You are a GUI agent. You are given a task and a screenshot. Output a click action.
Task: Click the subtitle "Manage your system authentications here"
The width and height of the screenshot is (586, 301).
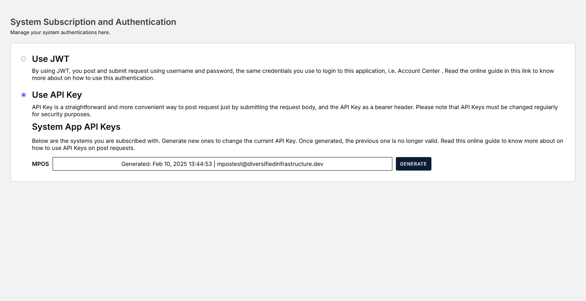60,32
